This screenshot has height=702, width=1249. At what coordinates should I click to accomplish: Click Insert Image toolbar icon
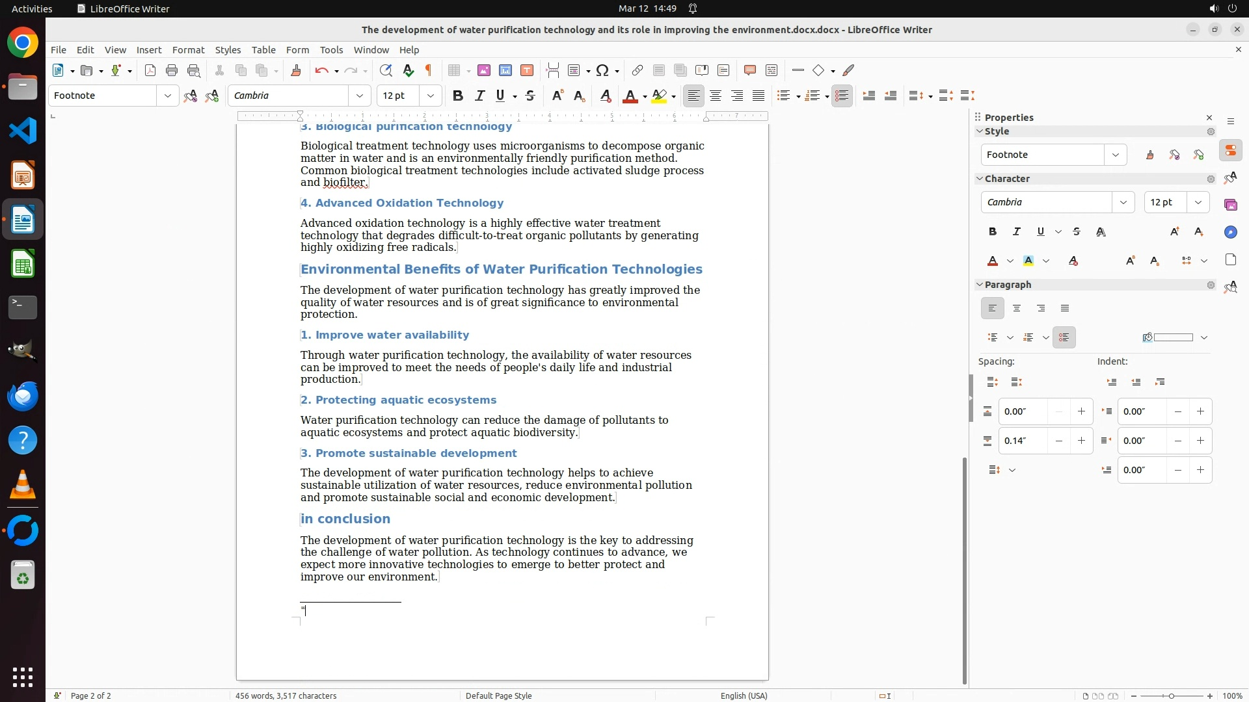pos(484,71)
